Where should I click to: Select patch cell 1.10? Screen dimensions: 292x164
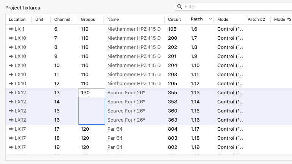[x=195, y=66]
